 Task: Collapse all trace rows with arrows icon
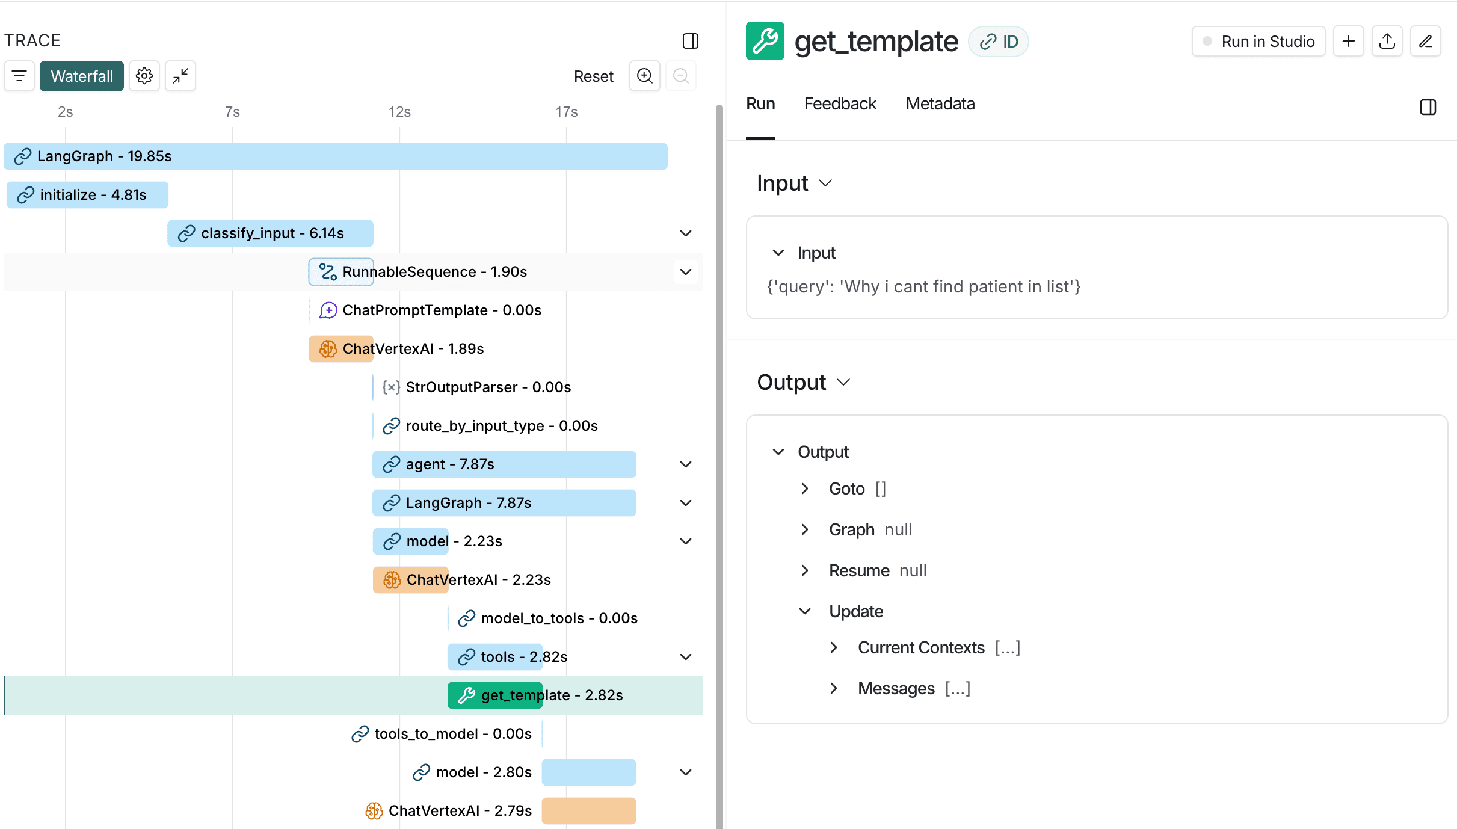[180, 76]
